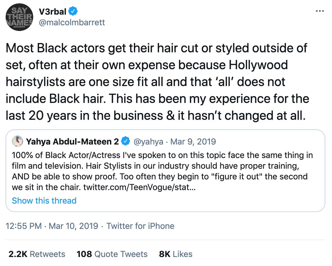Click "Show this thread"
Screen dimensions: 332x266
click(44, 201)
